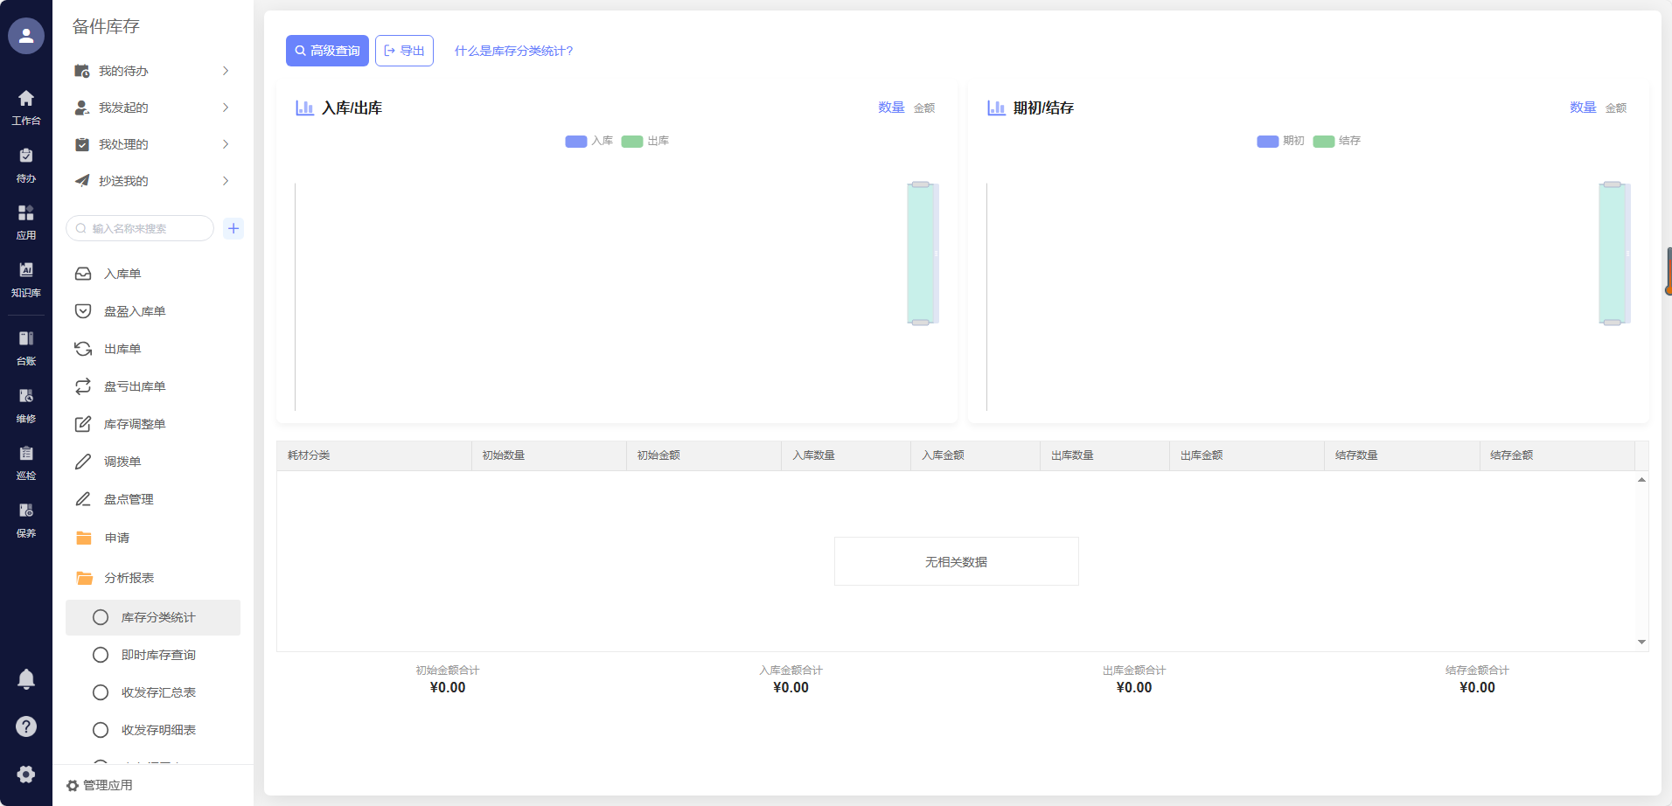Collapse the 分析报表 folder
This screenshot has height=806, width=1672.
129,578
